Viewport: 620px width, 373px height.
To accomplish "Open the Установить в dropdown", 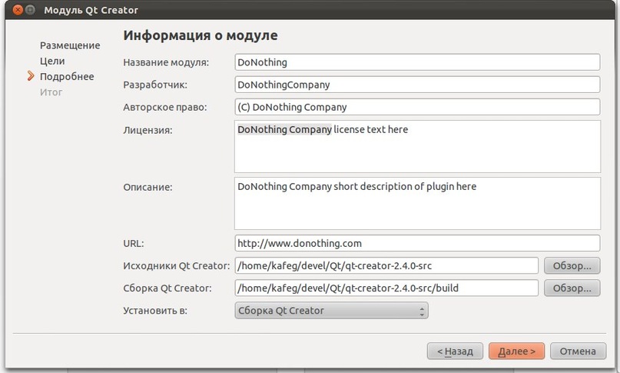I will pyautogui.click(x=330, y=311).
